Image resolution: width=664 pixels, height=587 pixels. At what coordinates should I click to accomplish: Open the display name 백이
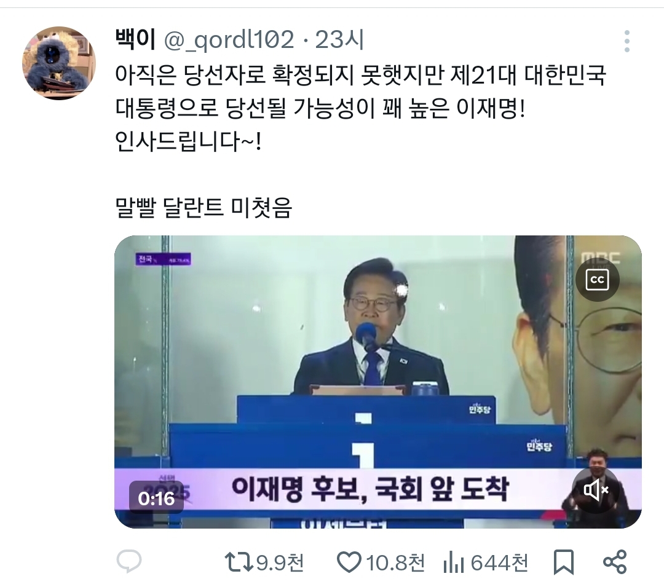(x=135, y=40)
